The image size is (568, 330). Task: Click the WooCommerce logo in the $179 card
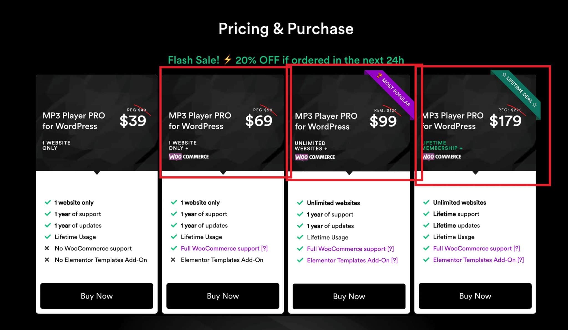442,157
